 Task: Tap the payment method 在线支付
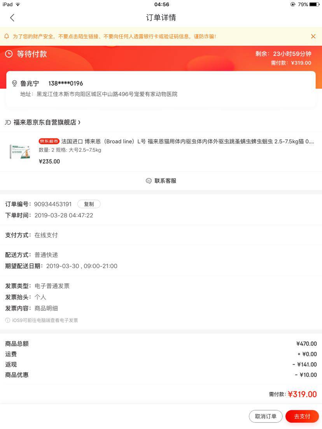click(x=46, y=235)
